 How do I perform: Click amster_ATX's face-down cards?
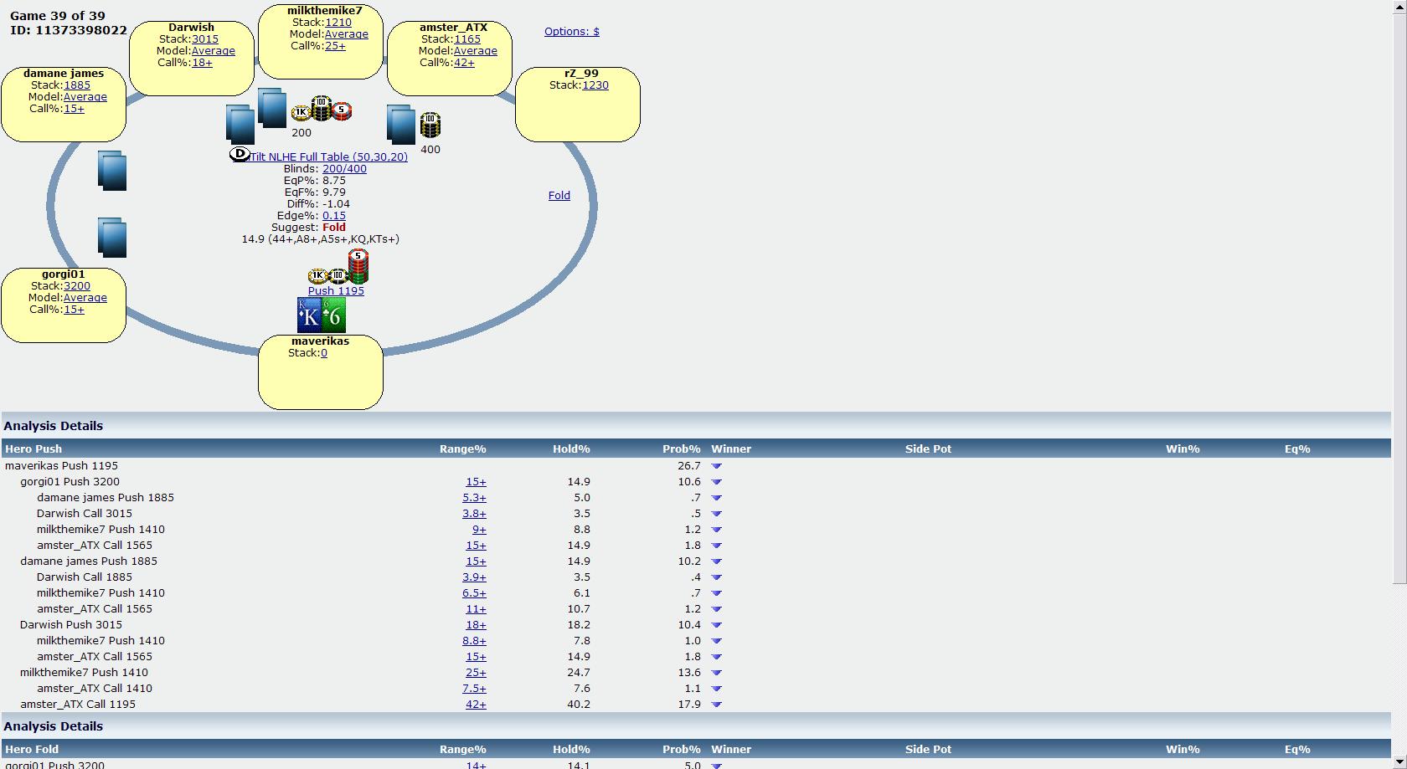(x=400, y=124)
